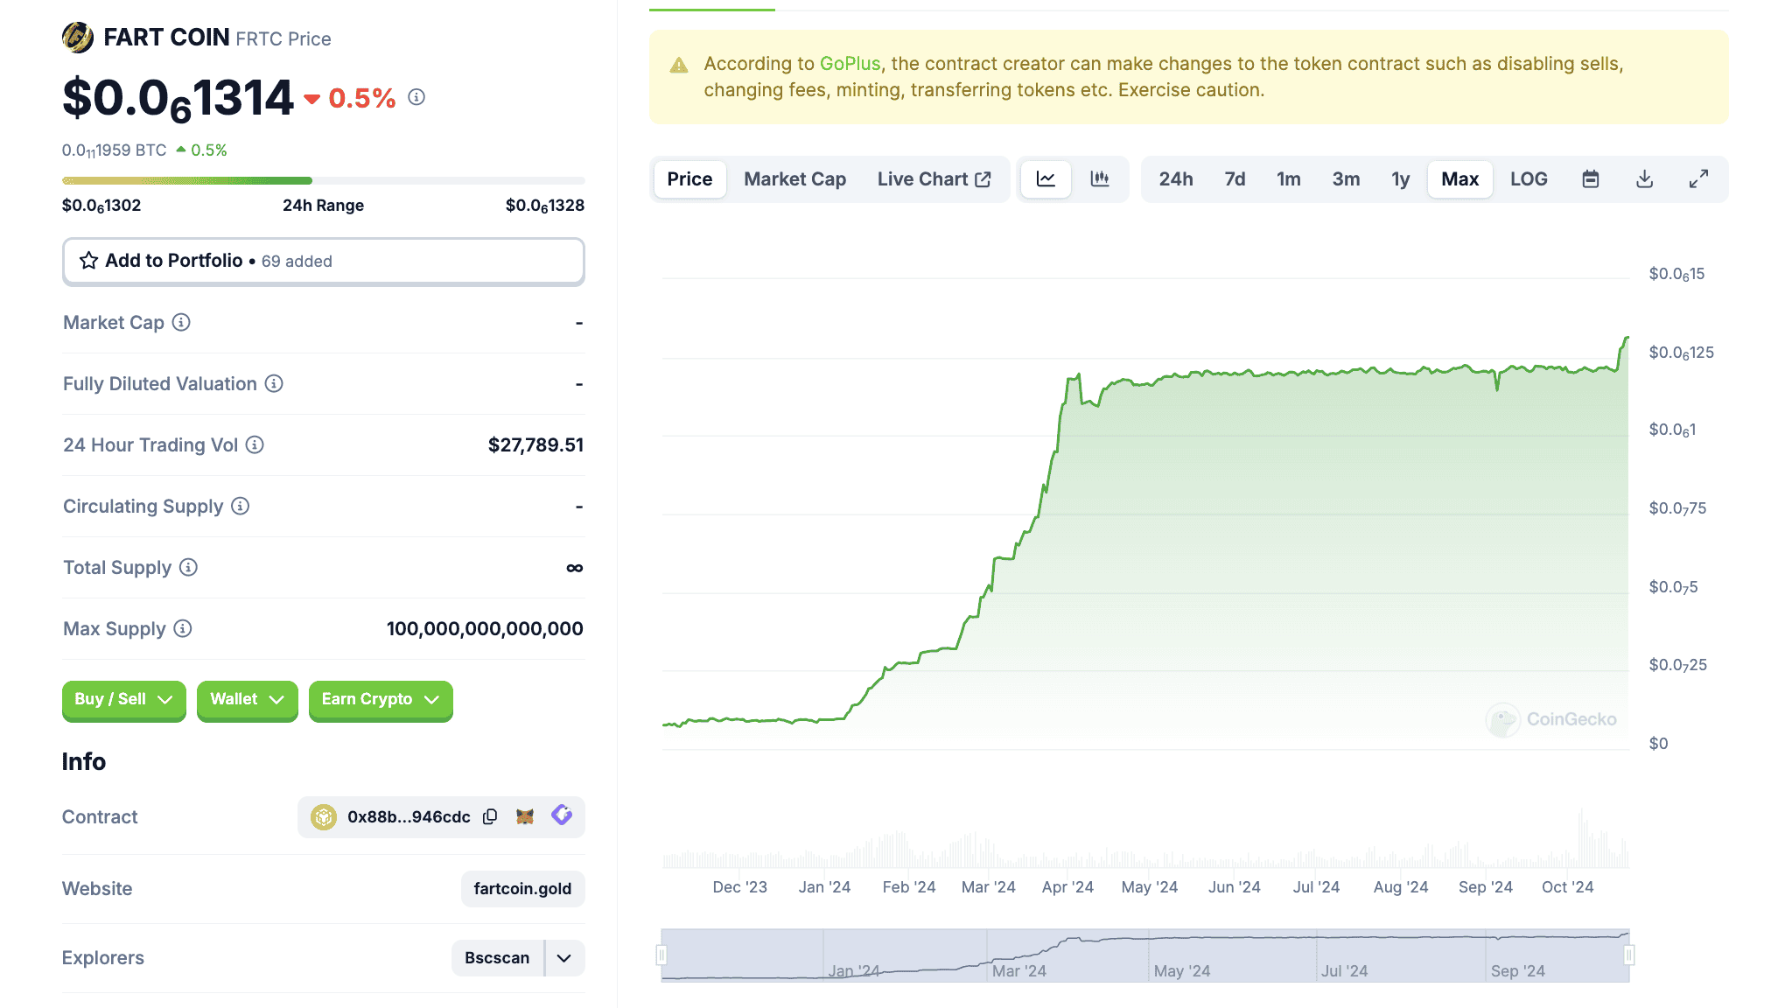Click the purple wallet icon beside contract
1785x1008 pixels.
[x=562, y=815]
